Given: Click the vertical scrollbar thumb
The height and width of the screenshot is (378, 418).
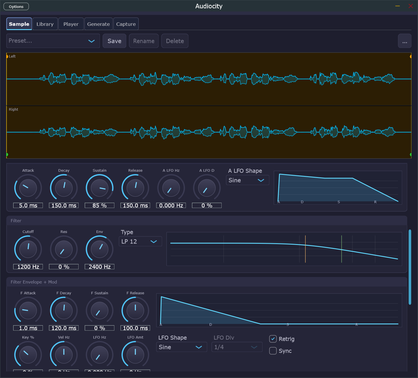Looking at the screenshot, I should tap(410, 267).
